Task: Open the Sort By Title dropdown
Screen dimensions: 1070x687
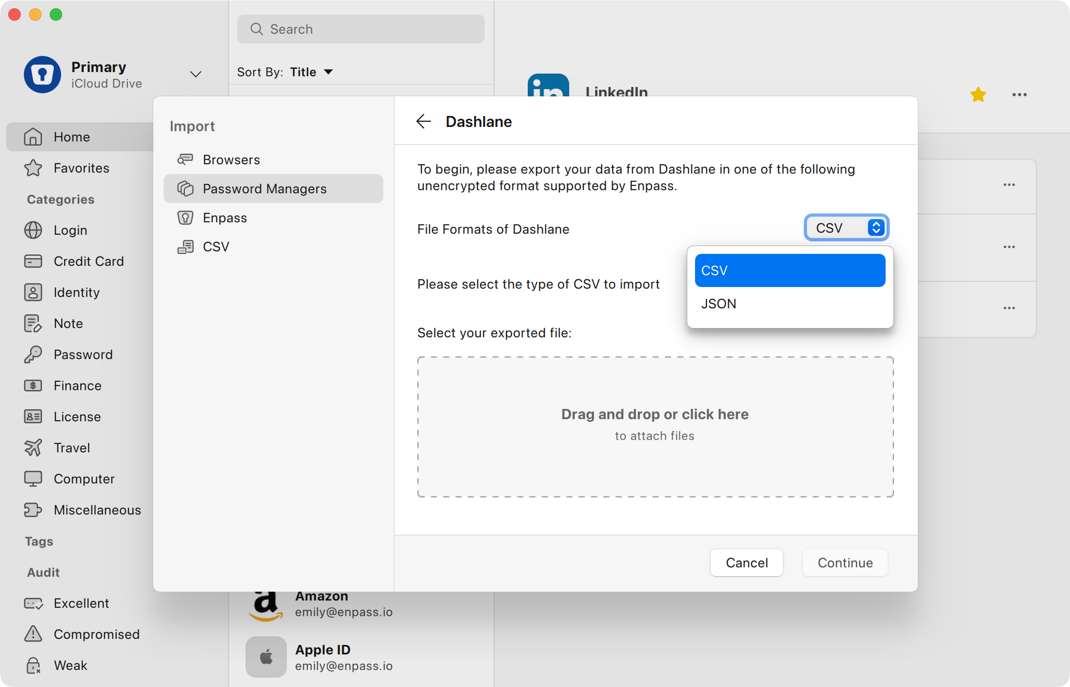Action: click(x=311, y=72)
